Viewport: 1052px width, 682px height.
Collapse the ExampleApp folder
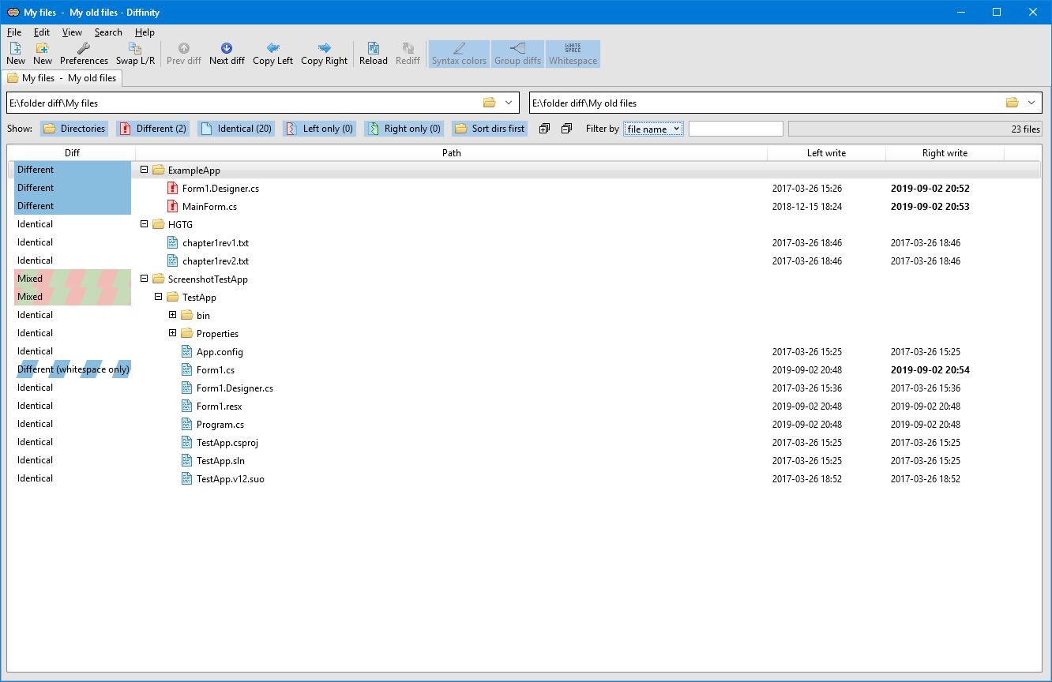[x=144, y=170]
